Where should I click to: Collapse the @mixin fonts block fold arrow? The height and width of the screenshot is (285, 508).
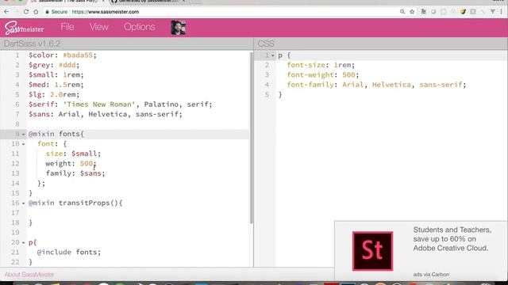tap(23, 134)
